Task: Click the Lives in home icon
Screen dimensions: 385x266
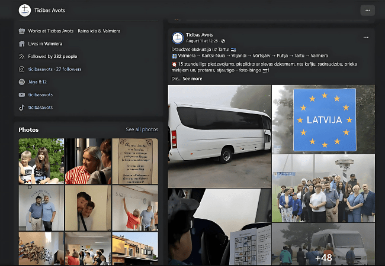Action: (x=22, y=44)
